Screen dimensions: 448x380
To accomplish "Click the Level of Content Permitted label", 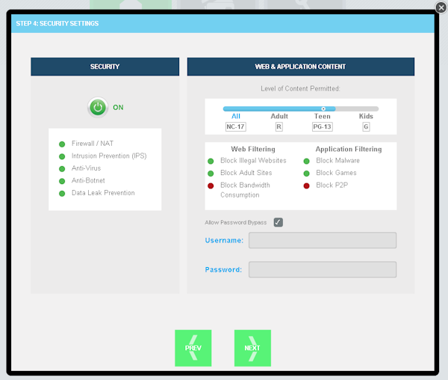I will click(x=301, y=89).
